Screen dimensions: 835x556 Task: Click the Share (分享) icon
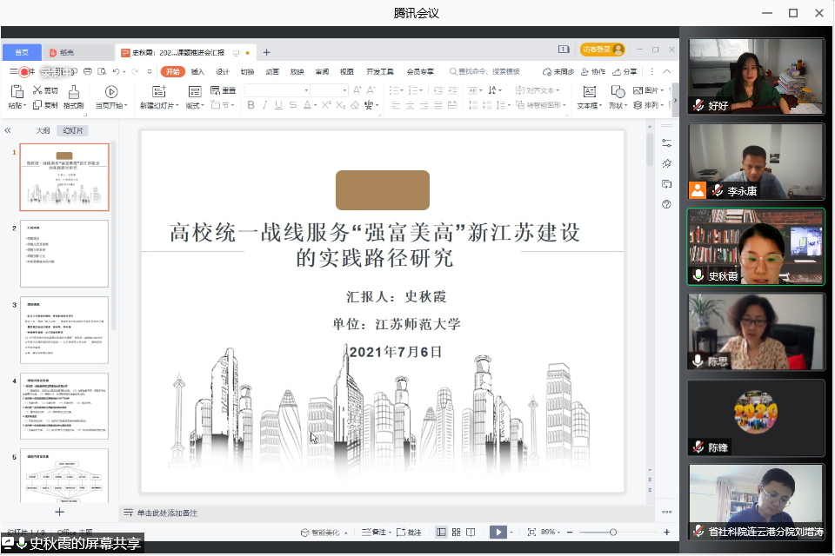tap(625, 71)
